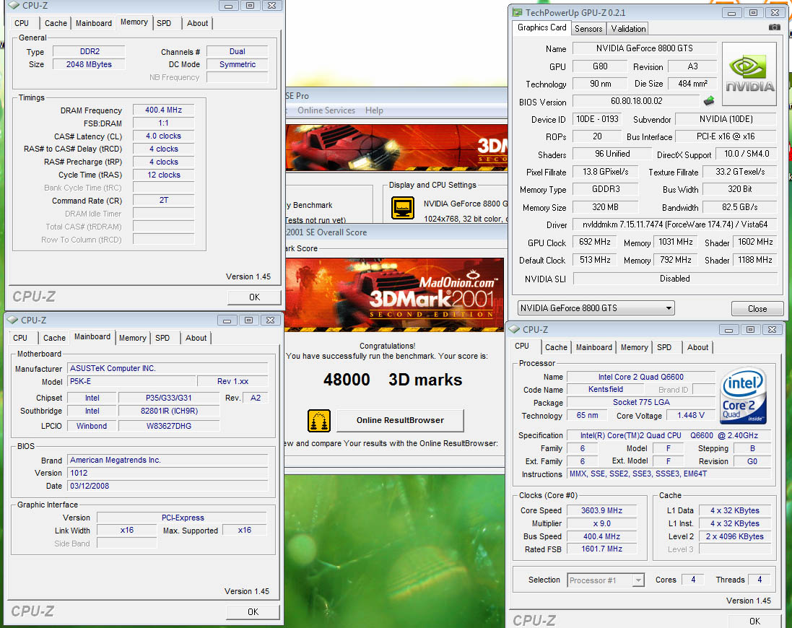Open About tab in the Mainboard CPU-Z window
792x628 pixels.
(196, 339)
